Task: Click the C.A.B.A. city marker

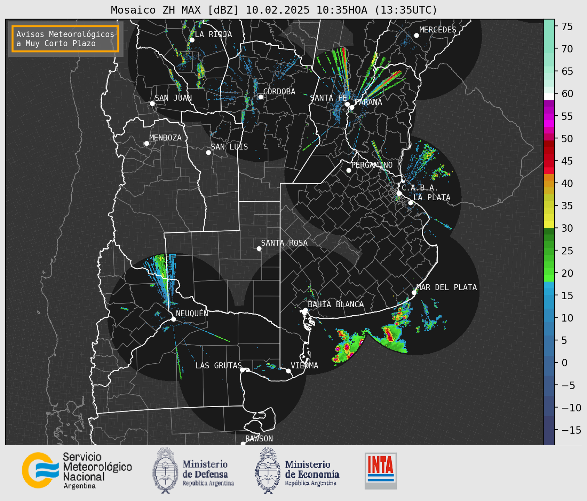Action: [x=399, y=193]
